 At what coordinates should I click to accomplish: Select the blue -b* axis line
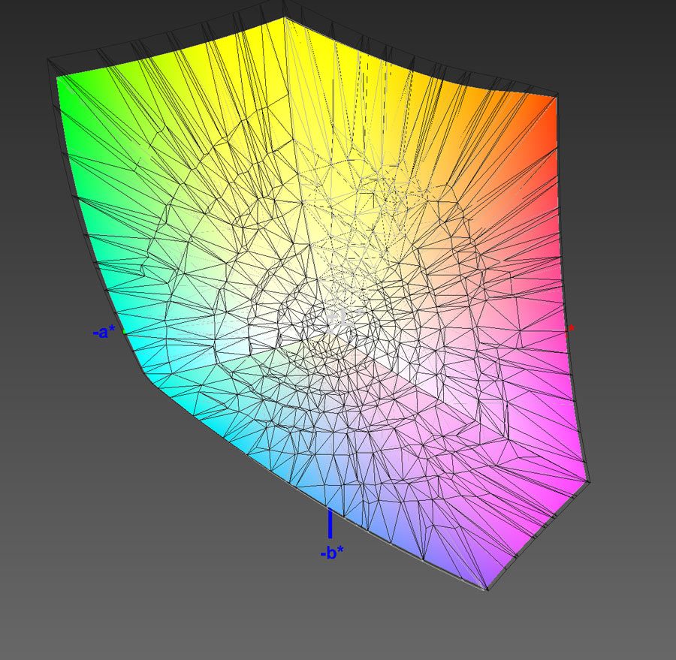[x=330, y=523]
